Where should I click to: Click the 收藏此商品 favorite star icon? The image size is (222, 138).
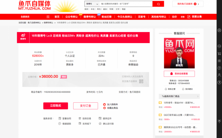(x=104, y=108)
